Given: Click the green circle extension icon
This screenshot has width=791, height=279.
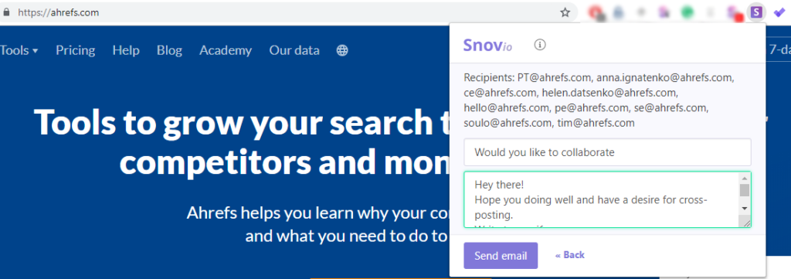Looking at the screenshot, I should point(687,12).
